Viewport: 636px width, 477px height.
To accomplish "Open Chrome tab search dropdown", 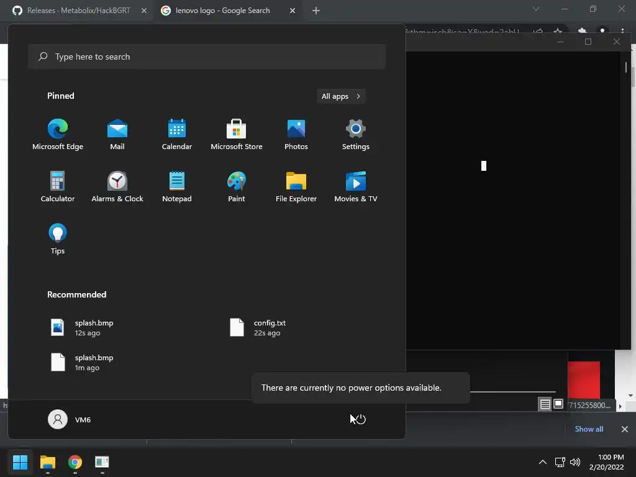I will pos(536,9).
